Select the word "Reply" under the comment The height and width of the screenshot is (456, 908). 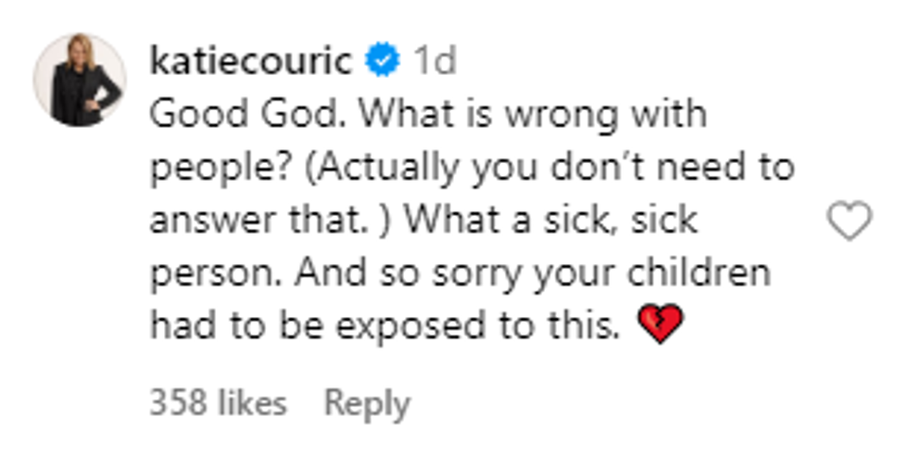click(366, 404)
